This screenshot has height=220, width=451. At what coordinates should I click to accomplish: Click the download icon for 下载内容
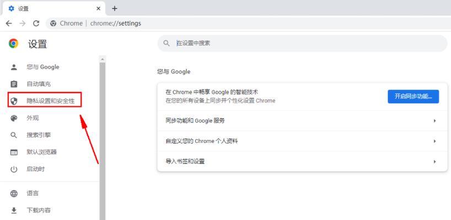14,211
